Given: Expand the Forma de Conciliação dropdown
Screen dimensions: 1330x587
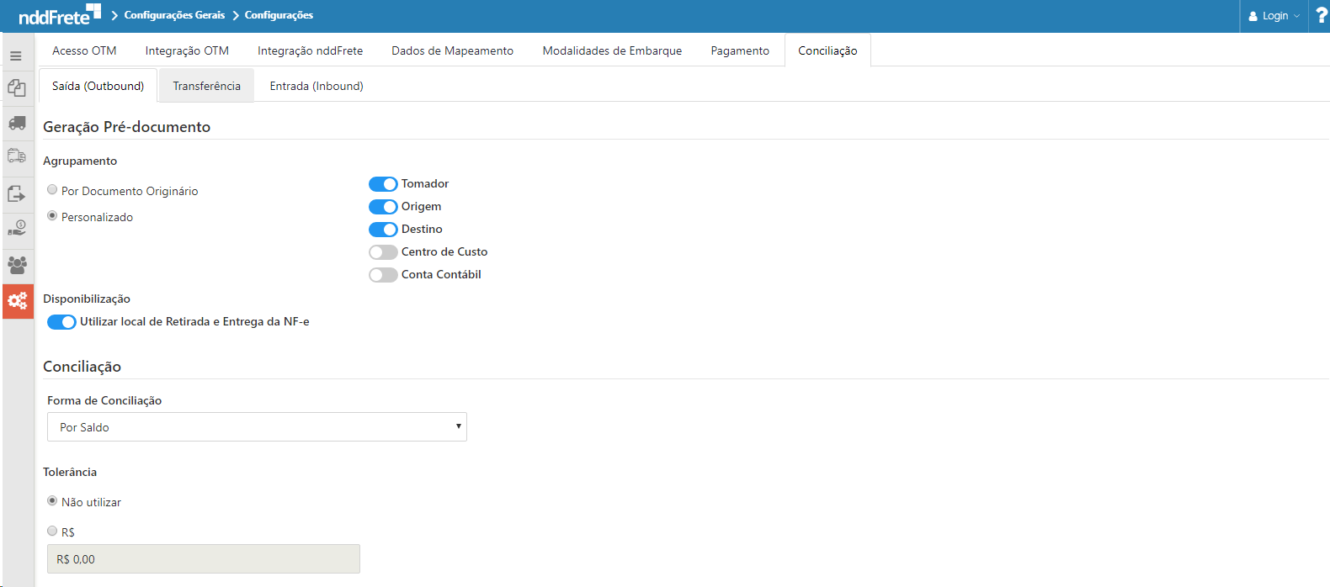Looking at the screenshot, I should (x=257, y=427).
